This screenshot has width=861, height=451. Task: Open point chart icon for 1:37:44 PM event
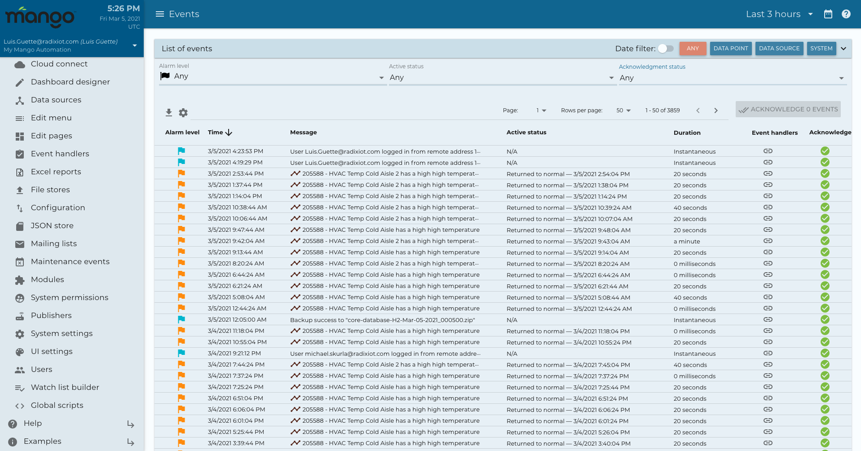point(295,185)
